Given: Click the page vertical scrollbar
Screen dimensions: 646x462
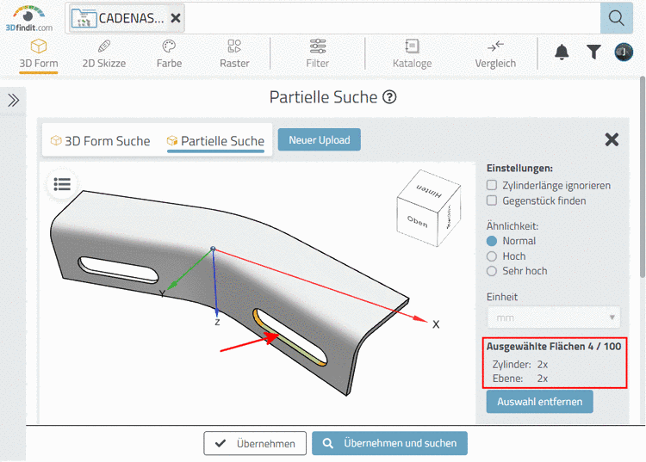Looking at the screenshot, I should pyautogui.click(x=643, y=177).
